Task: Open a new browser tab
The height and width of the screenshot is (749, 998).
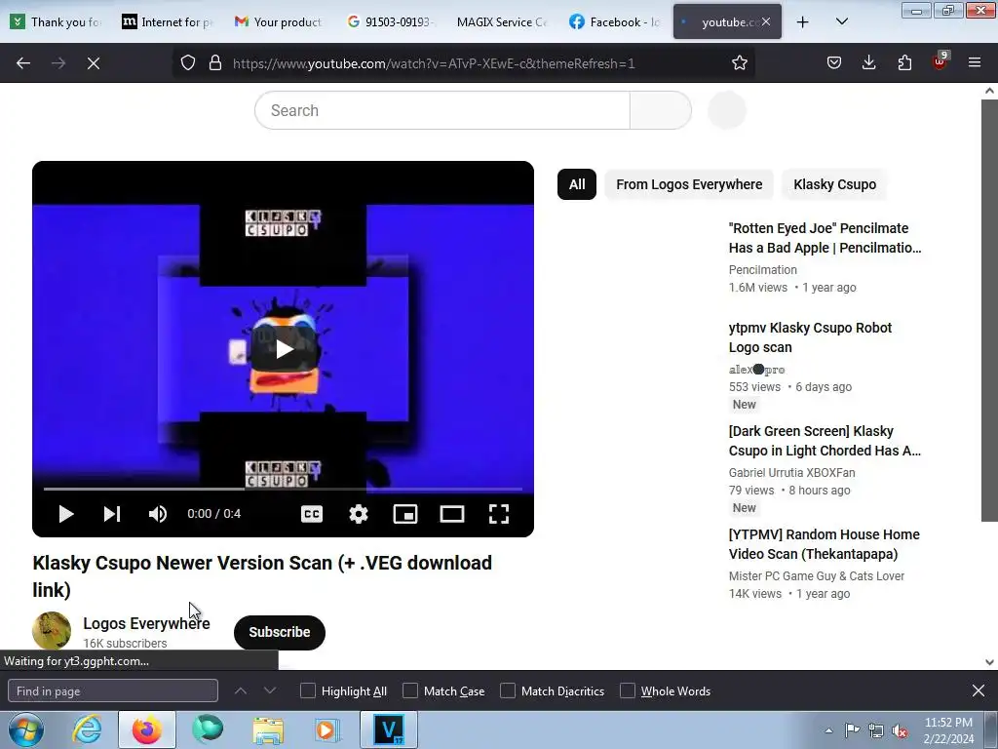Action: coord(803,22)
